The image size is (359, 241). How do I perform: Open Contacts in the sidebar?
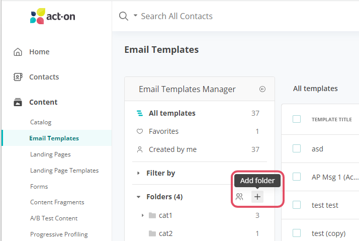[x=44, y=77]
